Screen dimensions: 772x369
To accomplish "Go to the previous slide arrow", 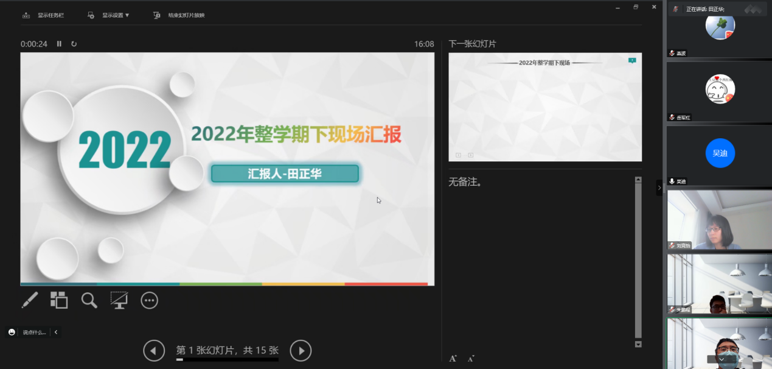I will (154, 350).
